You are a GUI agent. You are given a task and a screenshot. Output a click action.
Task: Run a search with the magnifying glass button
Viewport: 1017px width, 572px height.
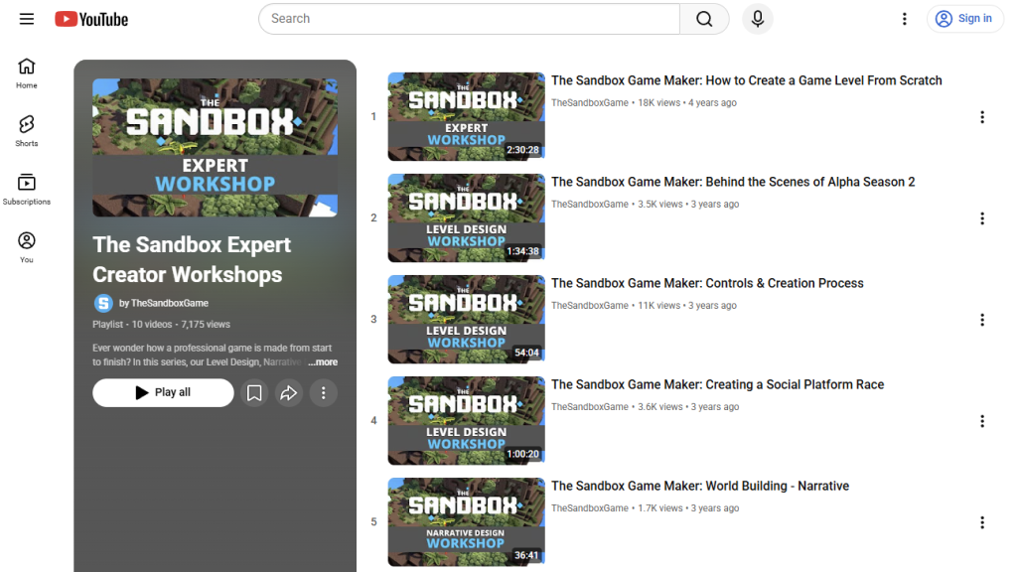(704, 18)
